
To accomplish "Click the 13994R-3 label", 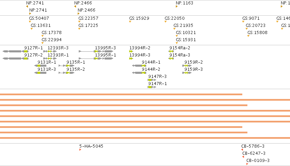I will (x=140, y=55).
